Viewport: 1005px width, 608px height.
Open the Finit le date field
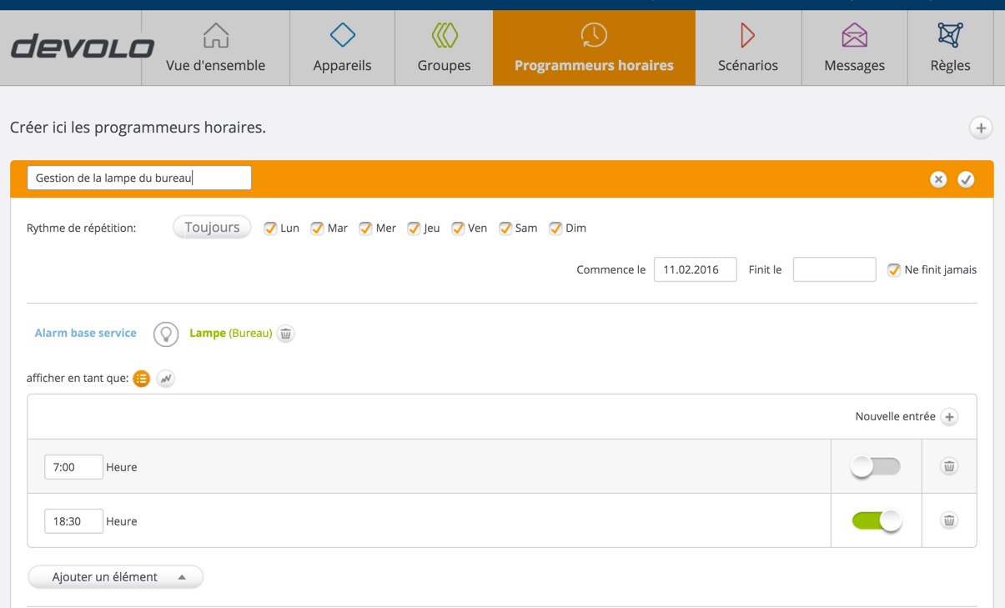tap(834, 270)
